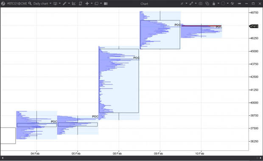Click the Chart title in the header
This screenshot has height=161, width=263.
144,4
